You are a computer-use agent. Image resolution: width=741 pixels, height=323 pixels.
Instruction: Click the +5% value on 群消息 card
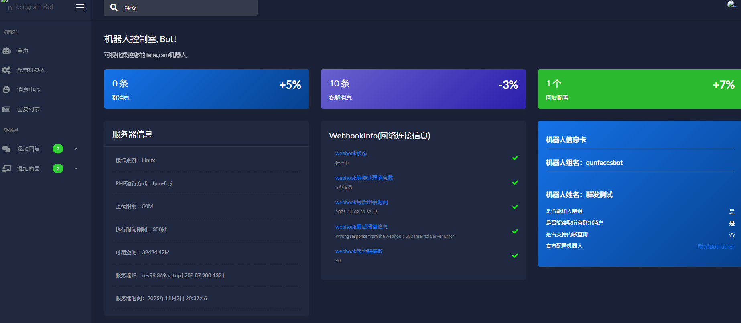point(290,85)
